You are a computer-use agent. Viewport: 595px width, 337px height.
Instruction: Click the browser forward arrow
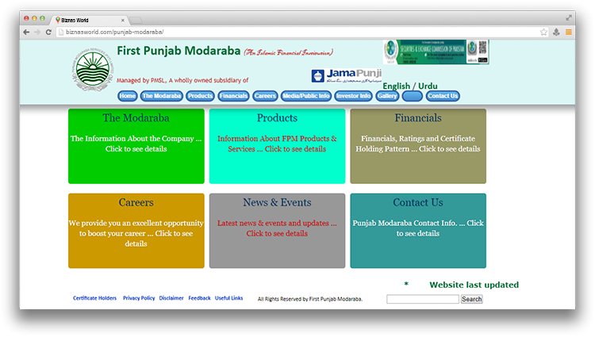[37, 32]
